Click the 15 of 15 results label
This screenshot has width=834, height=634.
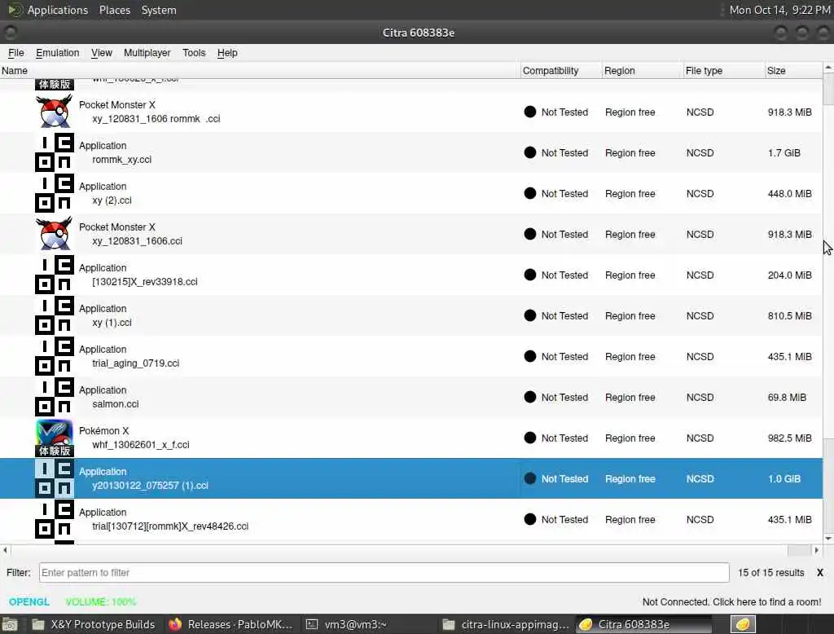[770, 572]
